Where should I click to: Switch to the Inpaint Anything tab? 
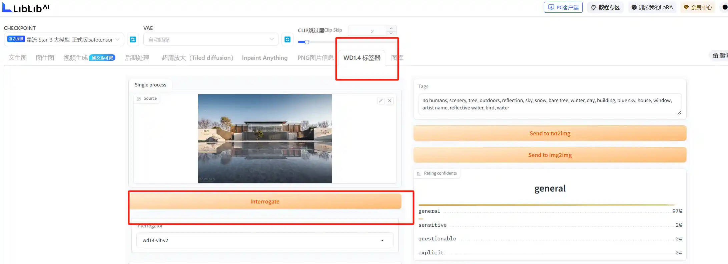pyautogui.click(x=264, y=58)
